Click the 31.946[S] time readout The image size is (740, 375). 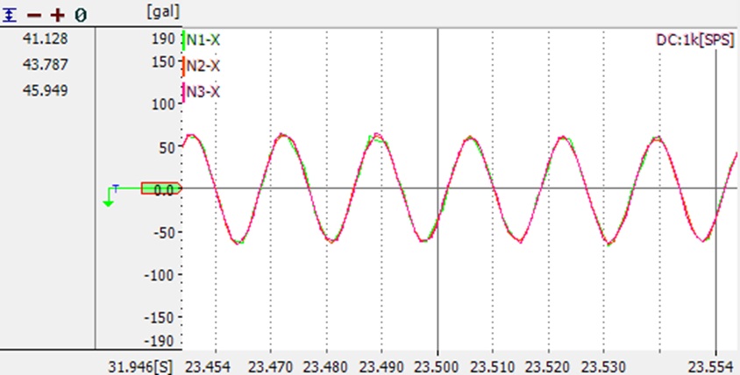click(x=139, y=363)
